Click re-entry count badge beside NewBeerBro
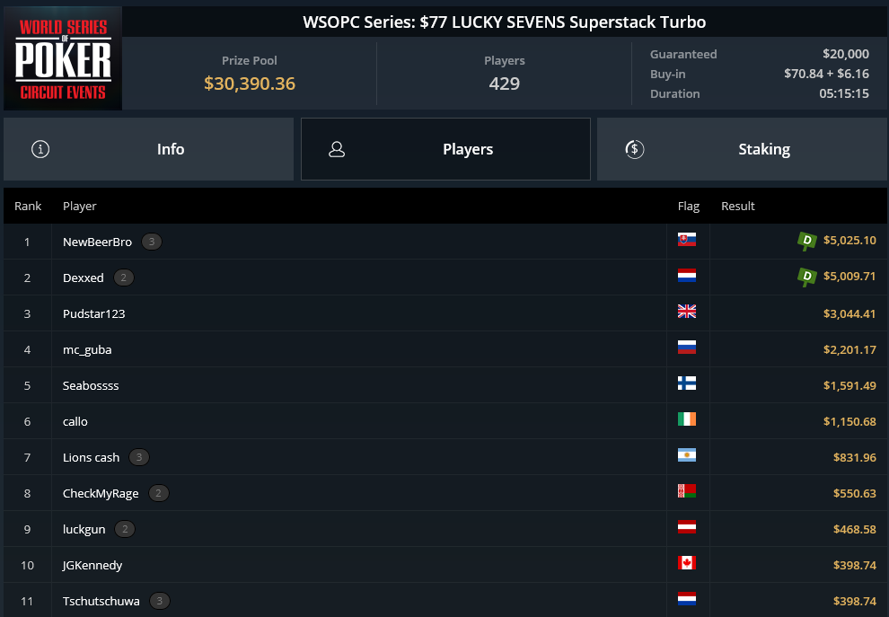 coord(152,242)
